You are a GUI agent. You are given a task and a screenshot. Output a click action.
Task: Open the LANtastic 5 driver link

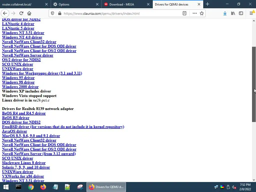point(18,28)
